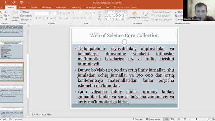Click the zoom in plus button
The width and height of the screenshot is (215, 121).
pyautogui.click(x=209, y=119)
